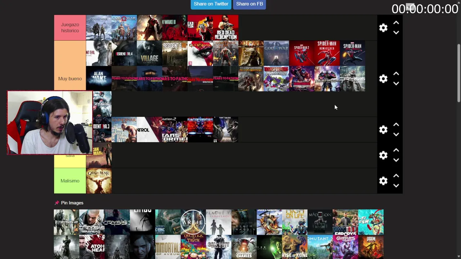Click the page vertical scrollbar

click(x=459, y=73)
